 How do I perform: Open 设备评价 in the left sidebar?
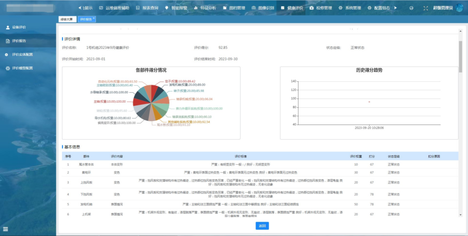pyautogui.click(x=19, y=27)
